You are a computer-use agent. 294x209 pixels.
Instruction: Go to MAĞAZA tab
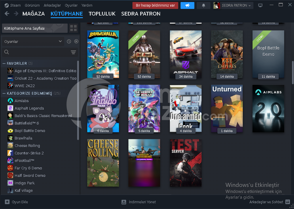pyautogui.click(x=34, y=14)
